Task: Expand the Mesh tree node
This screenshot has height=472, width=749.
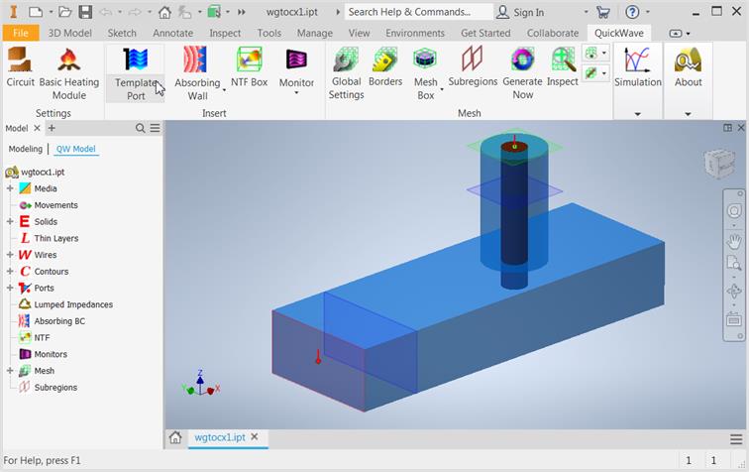Action: 10,371
